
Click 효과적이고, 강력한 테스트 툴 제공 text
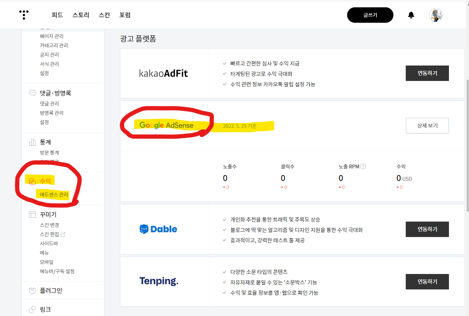click(268, 240)
